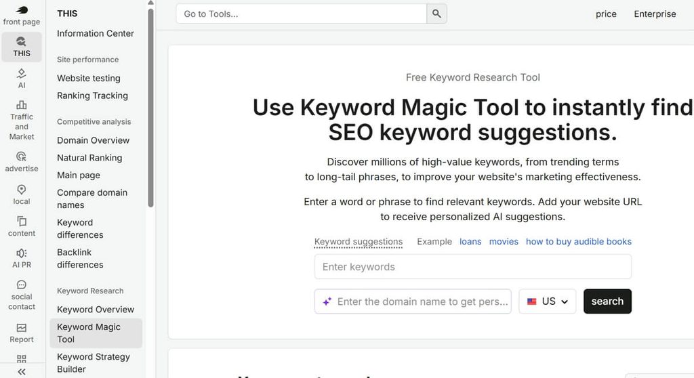Collapse sidebar with double-chevron icon
This screenshot has height=378, width=694.
point(21,372)
